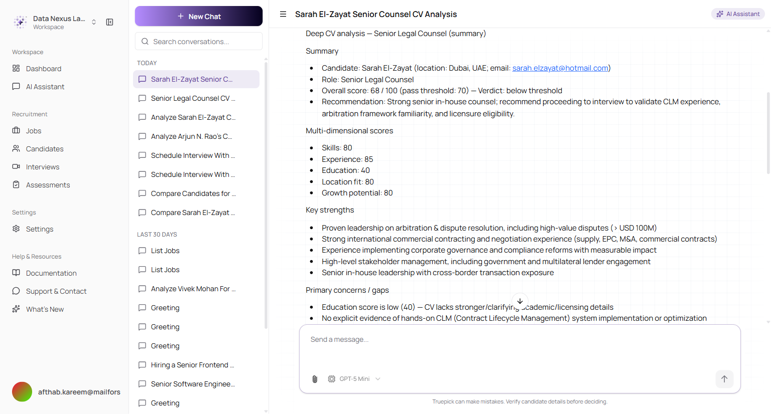
Task: Collapse the sidebar panel icon
Action: [109, 22]
